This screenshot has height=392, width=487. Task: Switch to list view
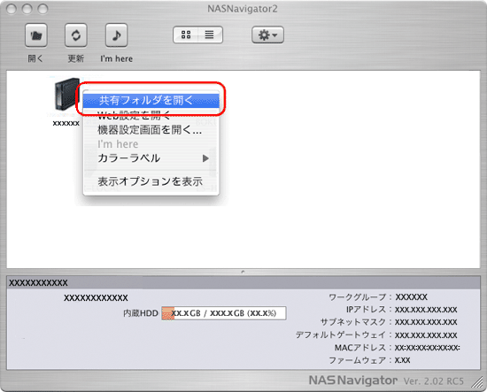pyautogui.click(x=210, y=35)
